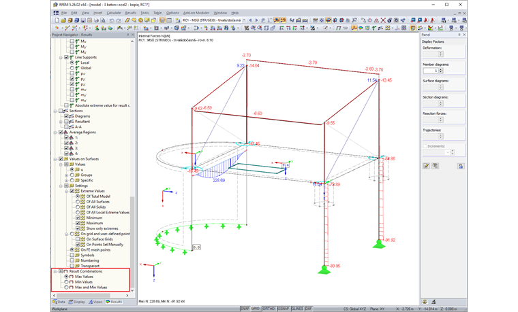
Task: Toggle GLINES in the status bar
Action: click(297, 309)
